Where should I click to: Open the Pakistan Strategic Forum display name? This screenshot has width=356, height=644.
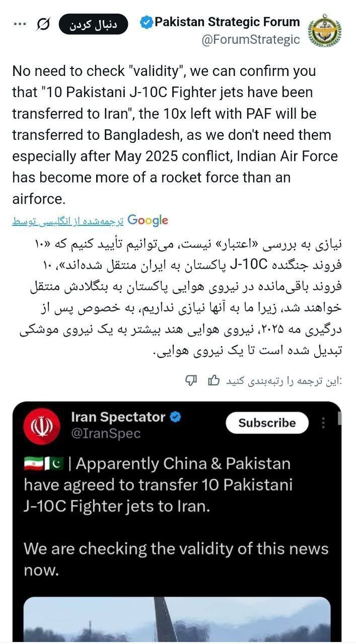point(227,22)
